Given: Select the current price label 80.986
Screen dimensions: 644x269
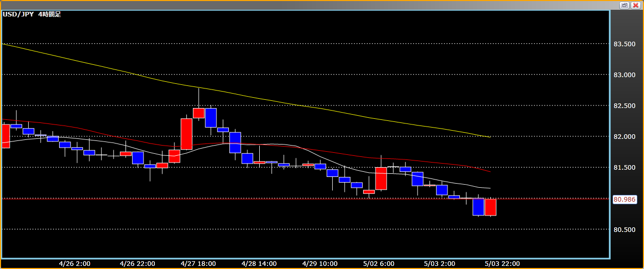Looking at the screenshot, I should pos(625,199).
